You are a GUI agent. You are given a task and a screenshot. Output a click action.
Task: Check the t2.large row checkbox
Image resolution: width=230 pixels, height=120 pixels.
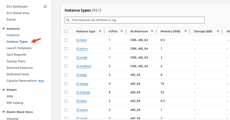point(66,75)
